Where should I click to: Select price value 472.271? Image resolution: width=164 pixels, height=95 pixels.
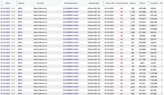click(142, 56)
